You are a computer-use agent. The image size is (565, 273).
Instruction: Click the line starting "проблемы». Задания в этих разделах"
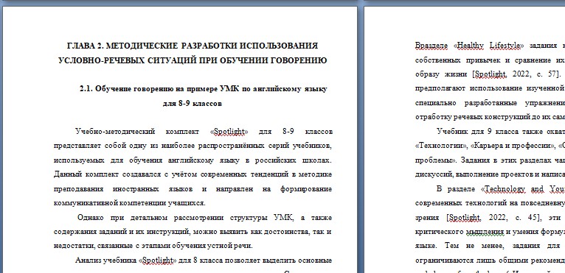pos(490,160)
